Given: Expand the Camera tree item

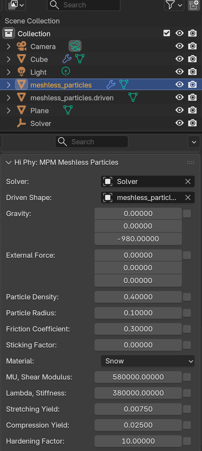Looking at the screenshot, I should [x=9, y=46].
